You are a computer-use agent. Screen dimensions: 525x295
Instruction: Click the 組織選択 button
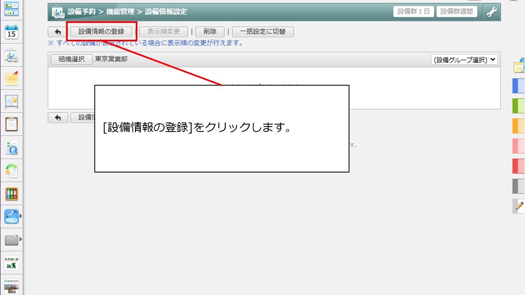click(71, 59)
